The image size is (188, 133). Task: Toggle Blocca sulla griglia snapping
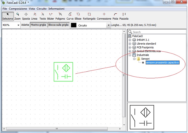point(58,25)
